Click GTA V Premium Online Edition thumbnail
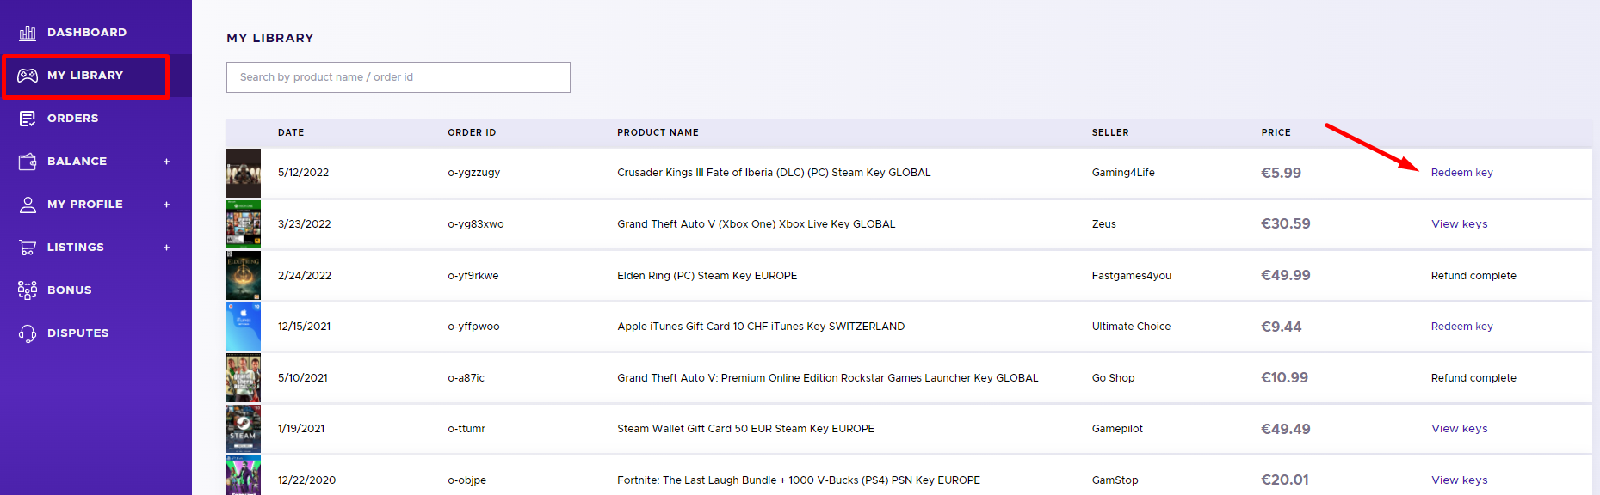This screenshot has height=495, width=1600. 244,378
